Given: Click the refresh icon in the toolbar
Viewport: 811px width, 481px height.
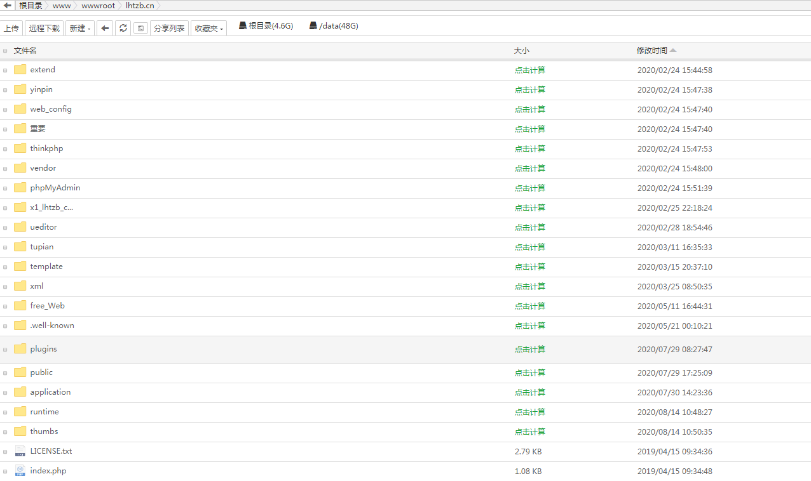Looking at the screenshot, I should (x=123, y=28).
